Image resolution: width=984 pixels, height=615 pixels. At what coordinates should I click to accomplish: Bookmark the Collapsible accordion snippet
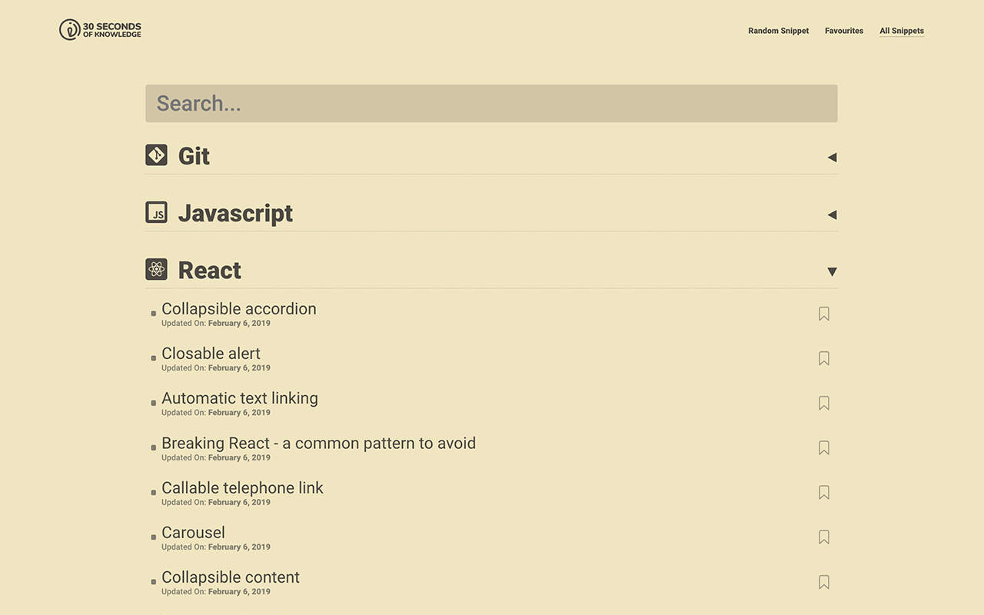click(823, 314)
